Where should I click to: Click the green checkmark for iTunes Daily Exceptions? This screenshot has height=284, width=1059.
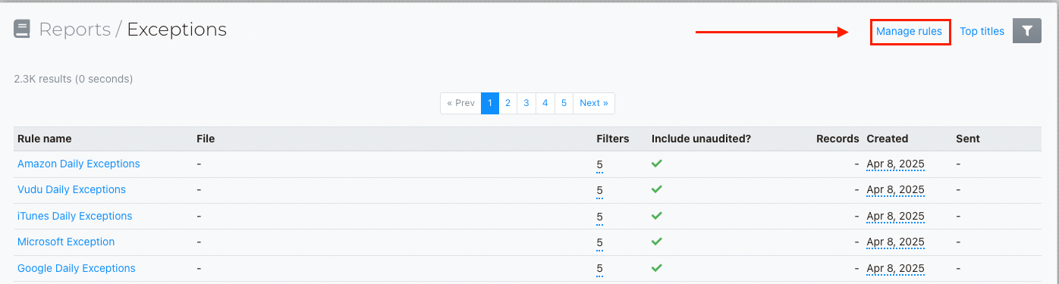click(x=657, y=215)
